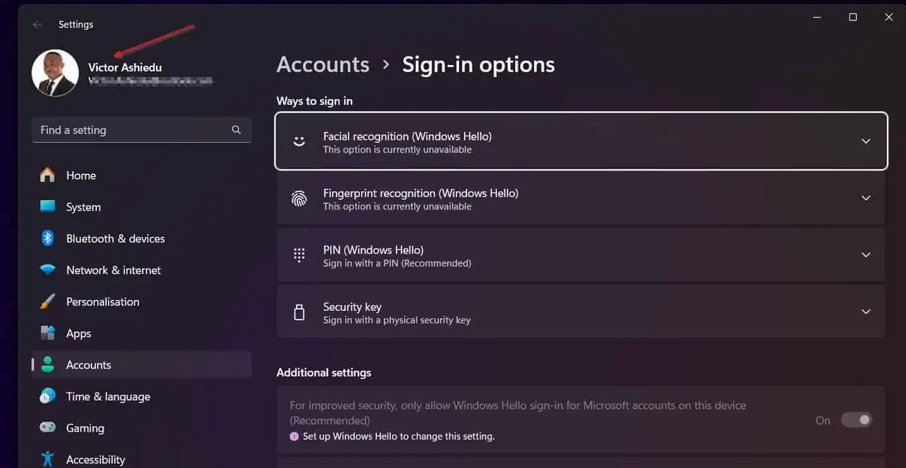Open the System monitor icon
The image size is (906, 468).
tap(47, 207)
